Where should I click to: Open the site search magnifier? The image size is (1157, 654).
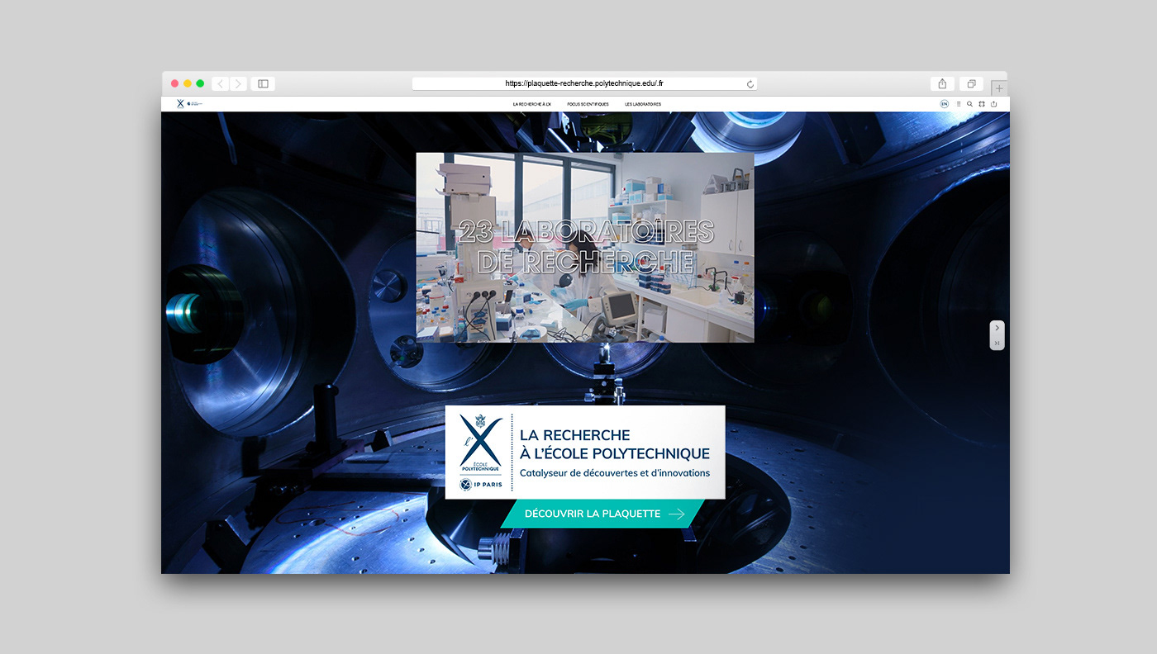(x=970, y=104)
